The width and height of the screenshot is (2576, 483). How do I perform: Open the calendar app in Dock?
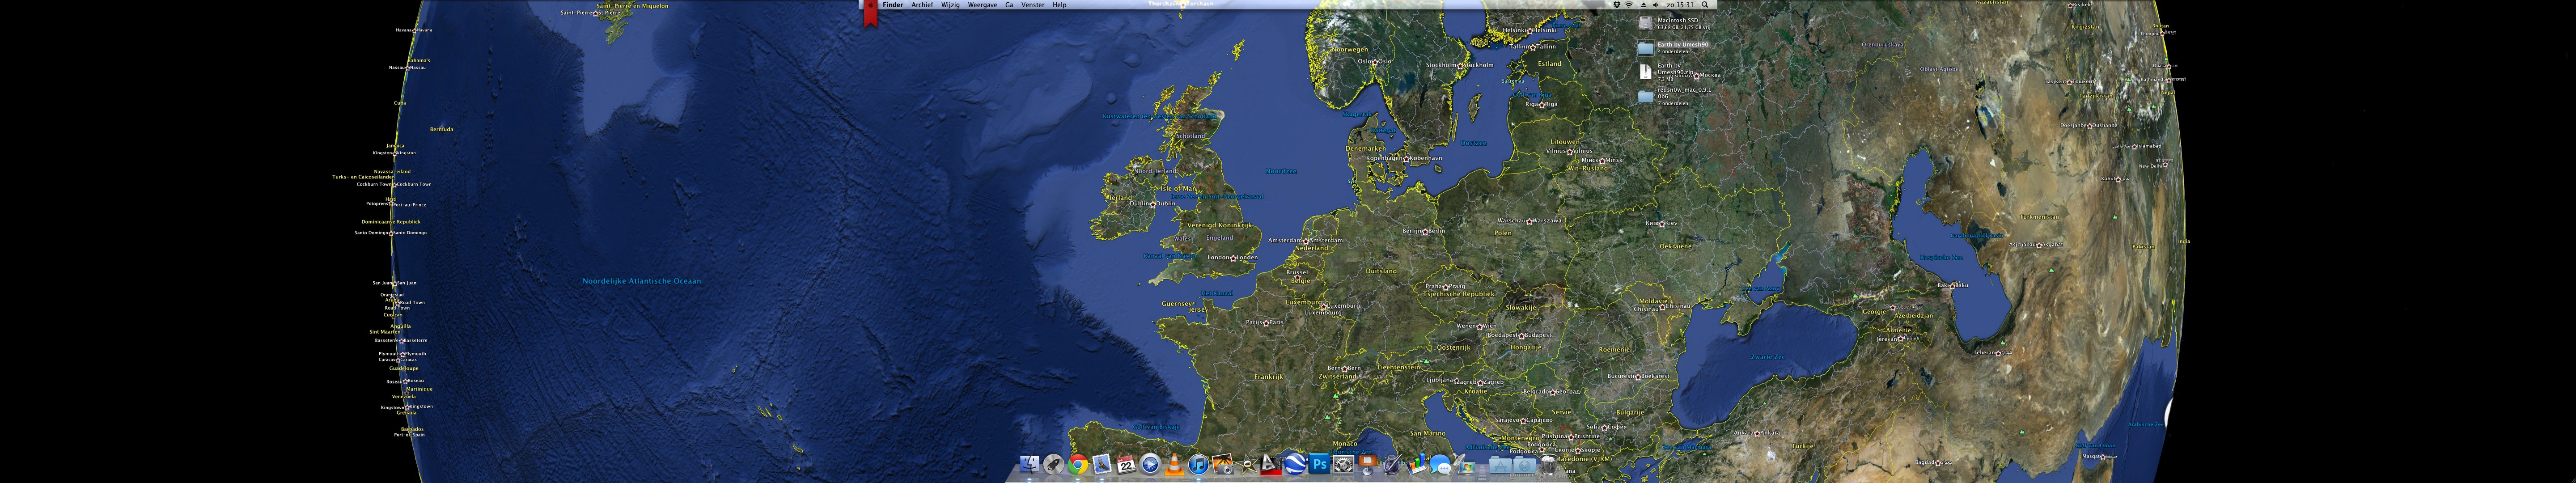pyautogui.click(x=1126, y=465)
